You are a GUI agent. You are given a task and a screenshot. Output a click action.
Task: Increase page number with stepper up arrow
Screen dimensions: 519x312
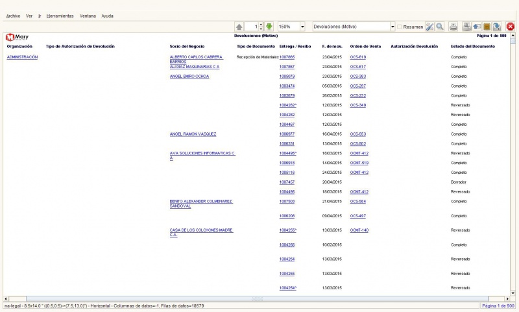(261, 25)
